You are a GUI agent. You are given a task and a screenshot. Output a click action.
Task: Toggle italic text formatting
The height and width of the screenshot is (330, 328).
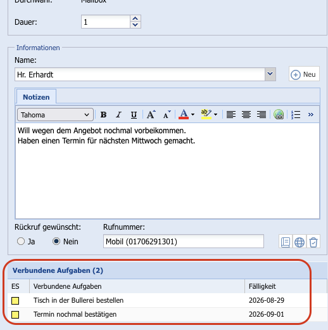coord(118,115)
